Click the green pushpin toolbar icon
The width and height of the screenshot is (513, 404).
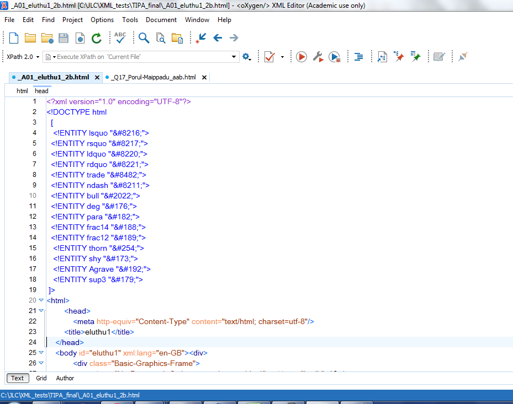[x=415, y=57]
